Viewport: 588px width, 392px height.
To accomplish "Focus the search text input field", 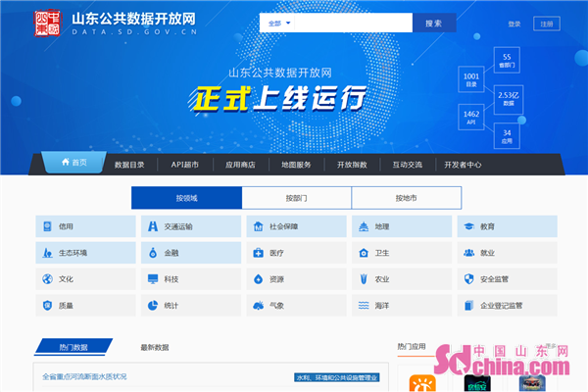I will [354, 23].
